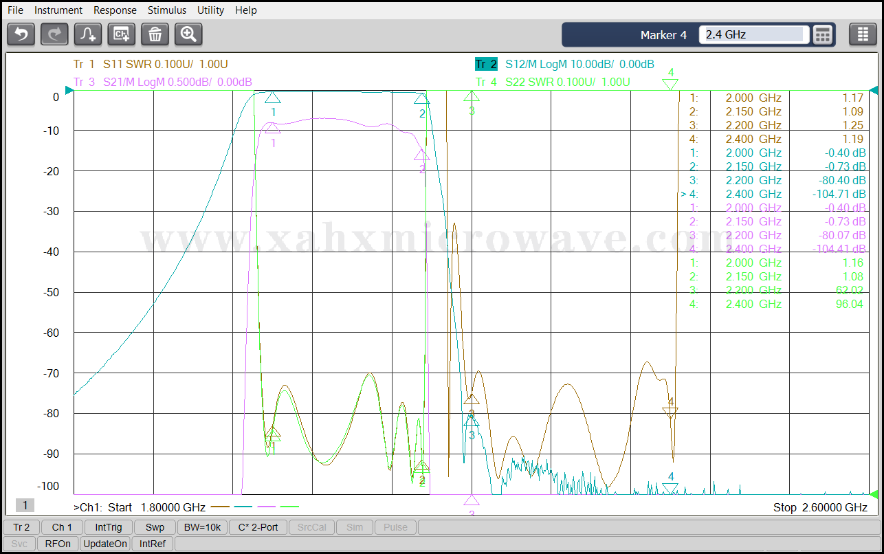Click the 62.02 green marker readout value
This screenshot has width=884, height=554.
pyautogui.click(x=849, y=290)
